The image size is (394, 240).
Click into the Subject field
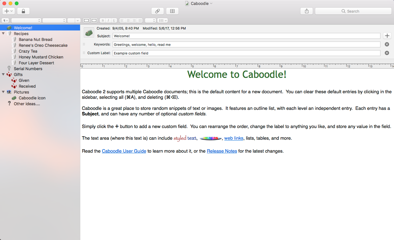pos(247,36)
